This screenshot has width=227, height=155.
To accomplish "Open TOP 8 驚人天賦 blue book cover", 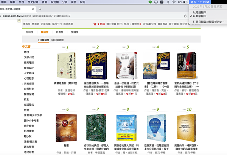I will coord(126,128).
